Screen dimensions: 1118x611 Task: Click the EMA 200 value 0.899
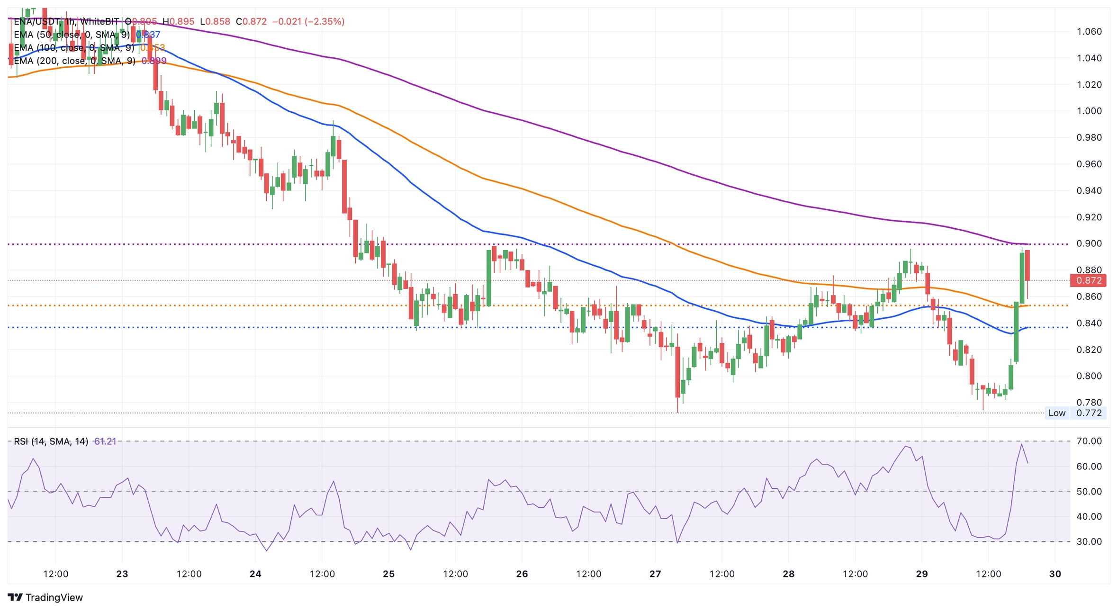(x=154, y=61)
